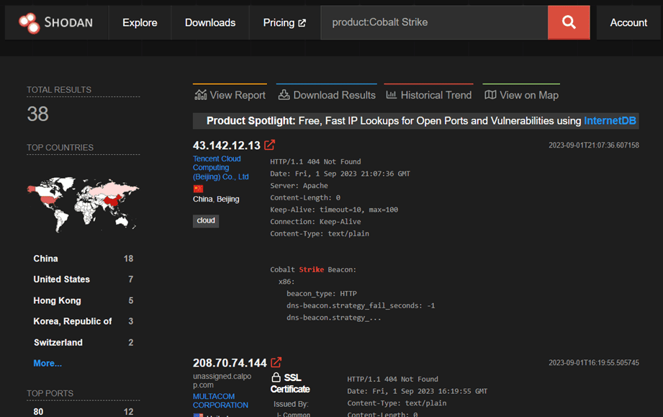
Task: Open the Downloads menu item
Action: 210,23
